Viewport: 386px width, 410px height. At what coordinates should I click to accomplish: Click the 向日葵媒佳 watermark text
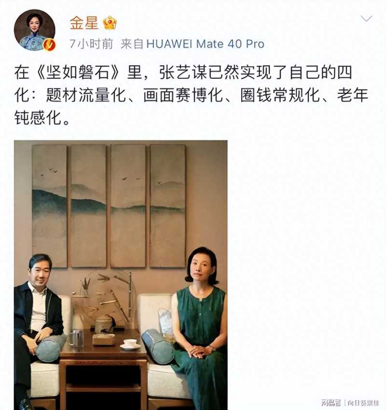click(x=363, y=403)
